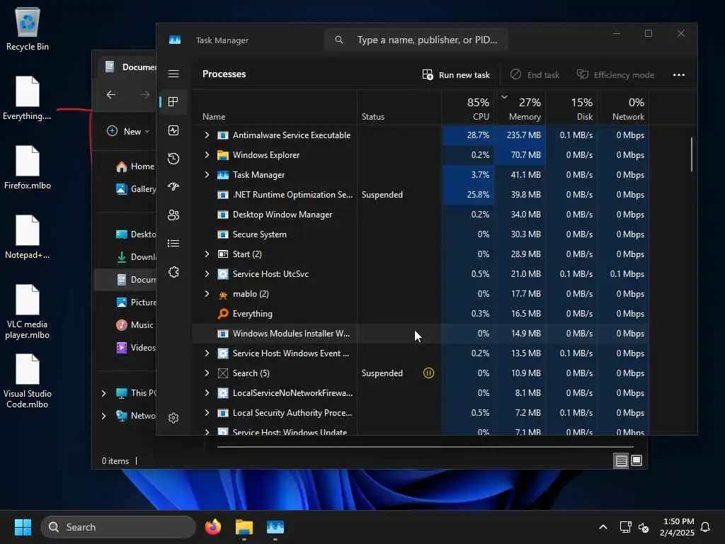This screenshot has height=544, width=725.
Task: Select the Desktop Window Manager process
Action: point(421,215)
